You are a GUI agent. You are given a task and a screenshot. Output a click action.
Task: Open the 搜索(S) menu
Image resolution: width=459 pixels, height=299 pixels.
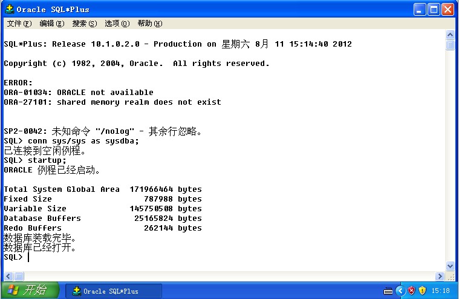pos(85,24)
